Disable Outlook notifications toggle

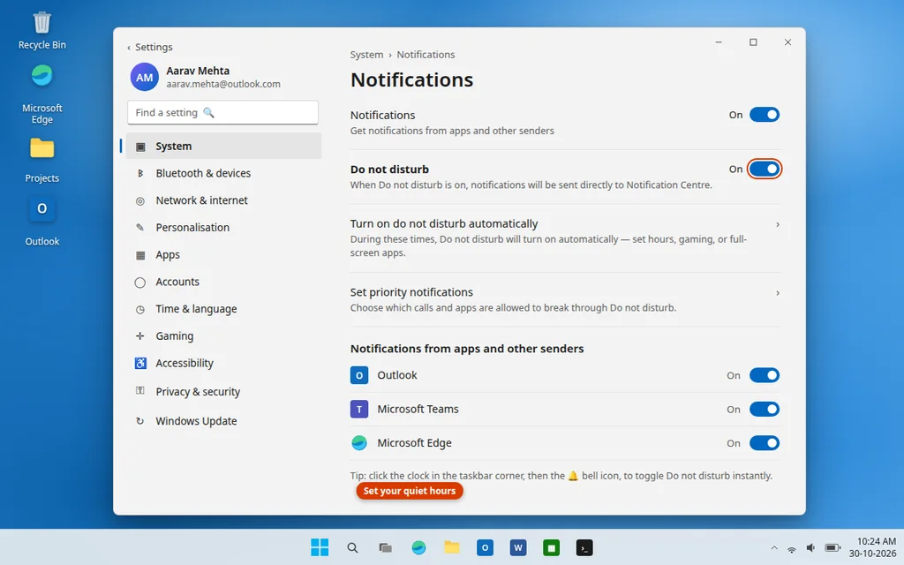[765, 375]
